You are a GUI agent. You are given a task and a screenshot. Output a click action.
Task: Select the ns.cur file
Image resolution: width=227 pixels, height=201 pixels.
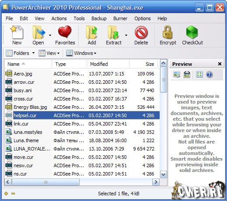(x=20, y=174)
